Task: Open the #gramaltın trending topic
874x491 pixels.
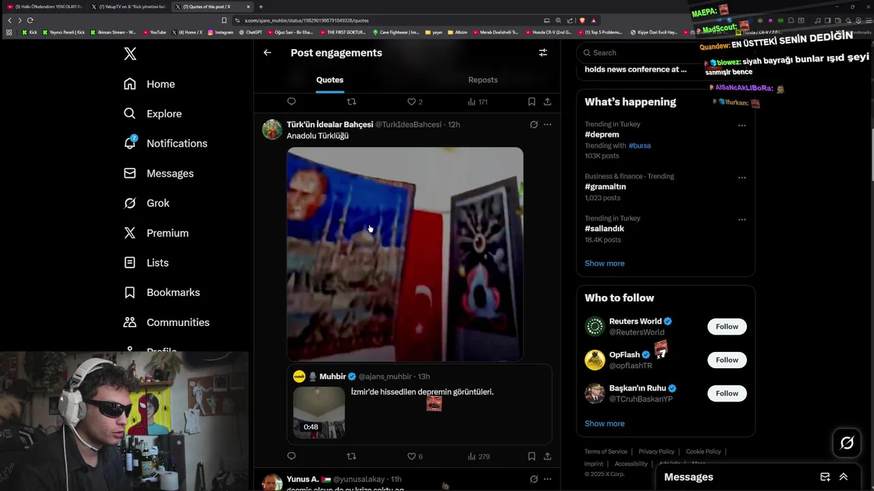Action: click(x=605, y=186)
